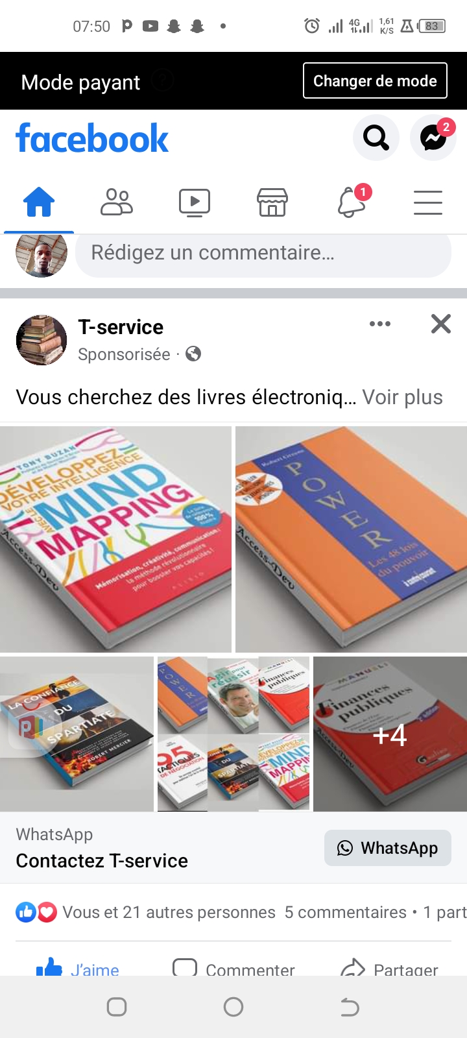
Task: Focus the Rédigez un commentaire field
Action: [x=263, y=253]
